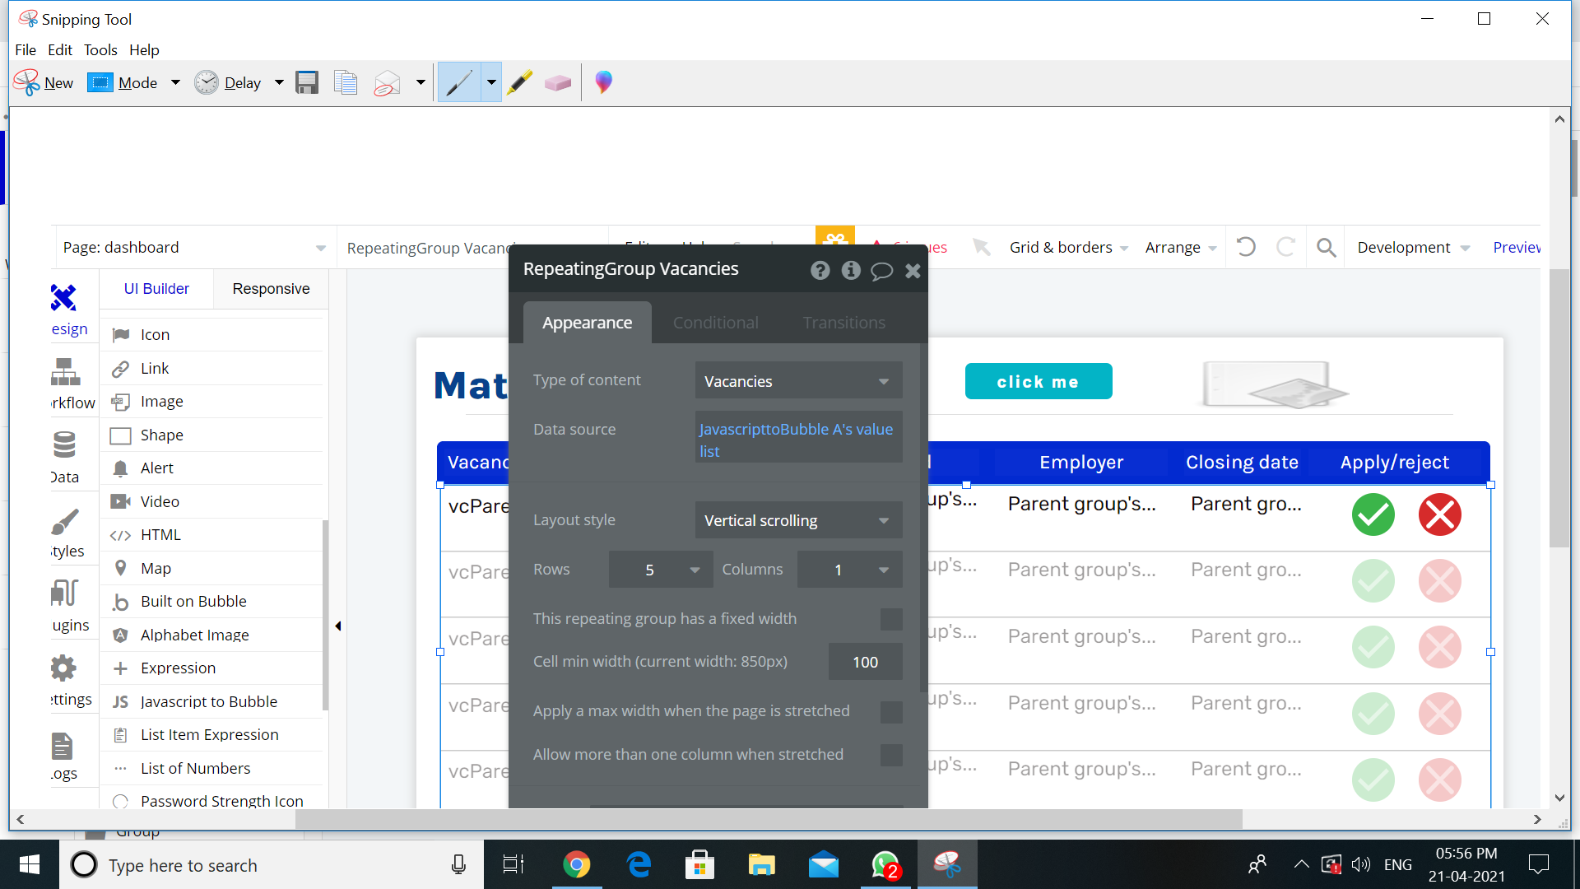Check allow more than one column option
The width and height of the screenshot is (1580, 889).
pyautogui.click(x=891, y=755)
